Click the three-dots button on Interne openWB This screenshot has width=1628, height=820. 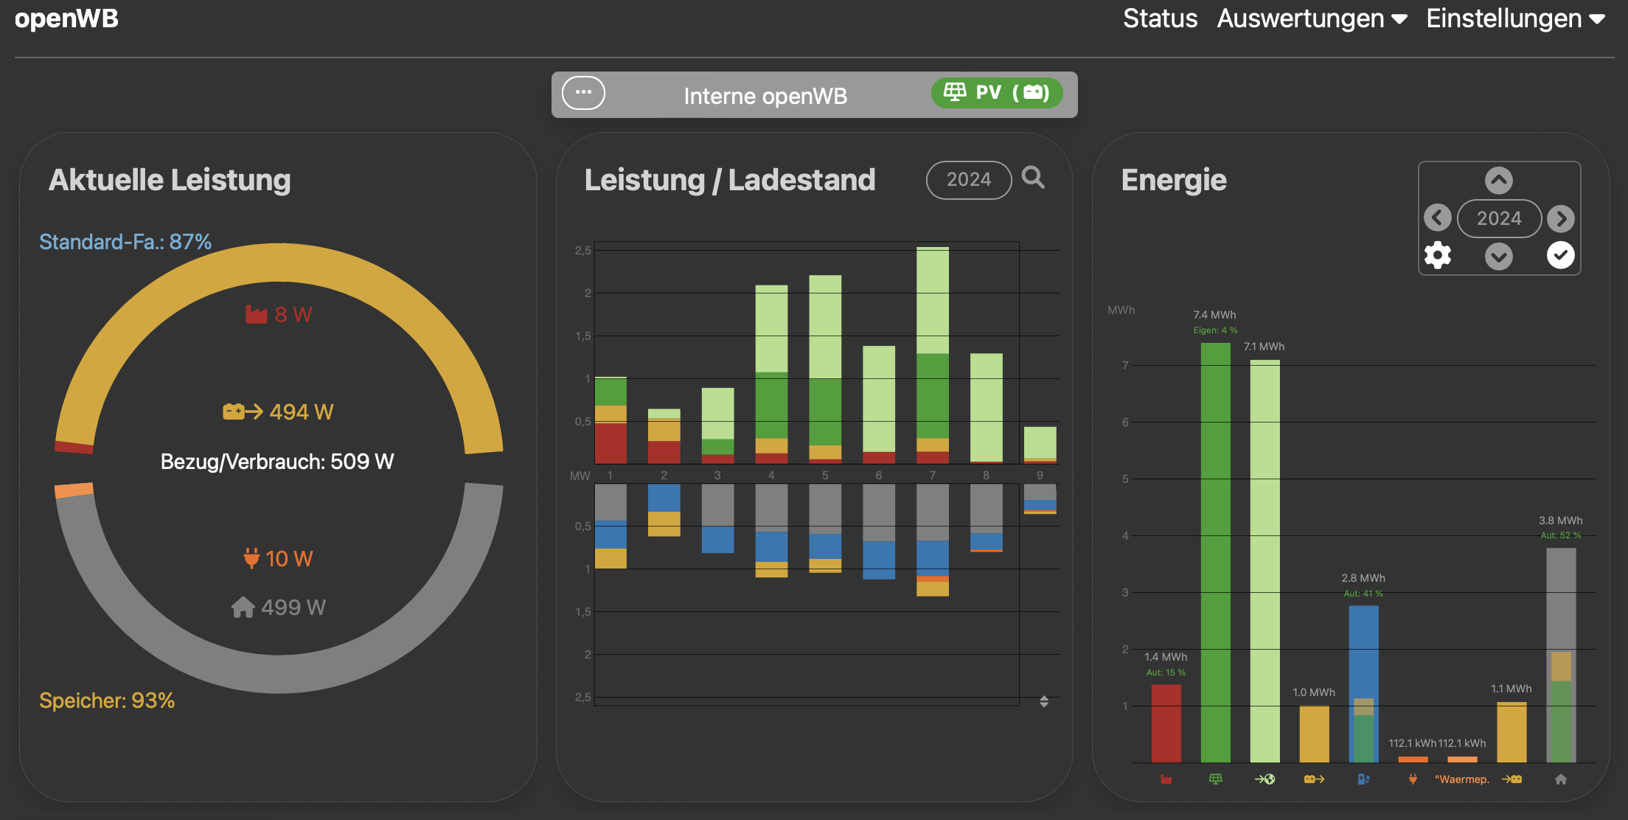[583, 93]
